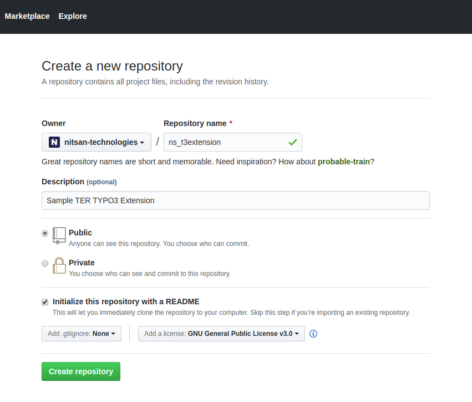Select the Private visibility radio button

45,263
